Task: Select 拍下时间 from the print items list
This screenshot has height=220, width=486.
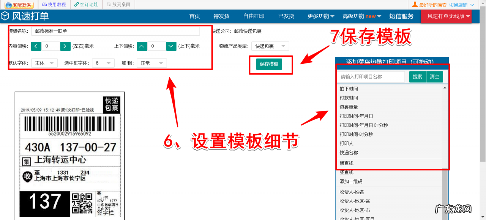Action: [x=349, y=89]
